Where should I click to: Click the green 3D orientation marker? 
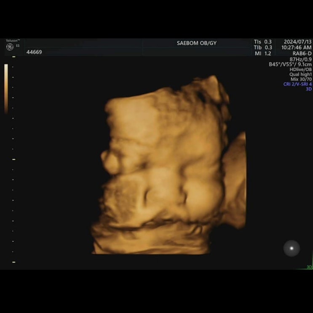point(309,267)
